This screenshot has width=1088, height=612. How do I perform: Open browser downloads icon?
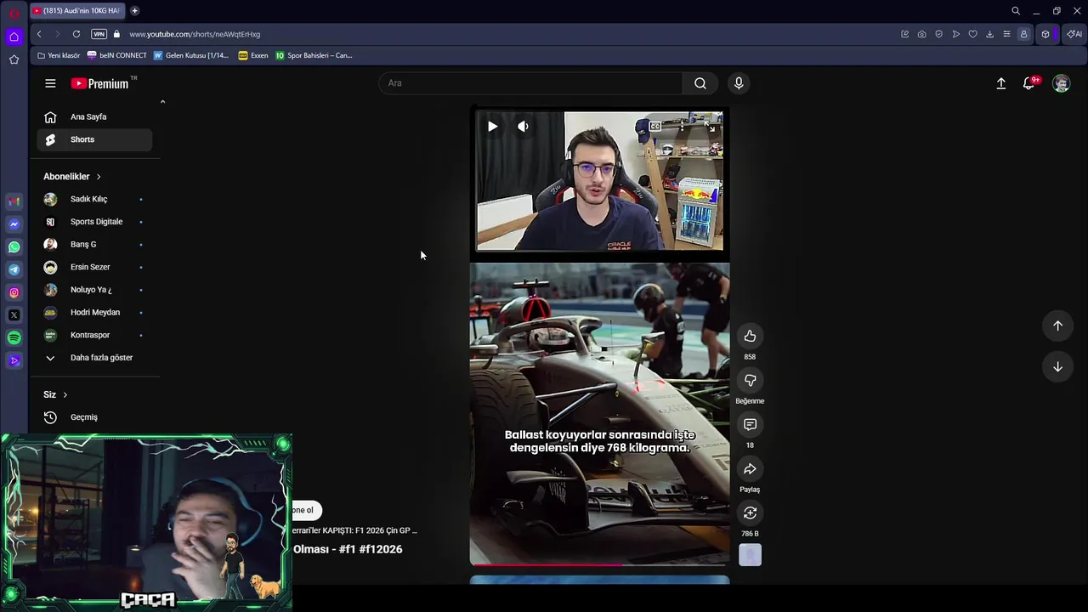pyautogui.click(x=989, y=34)
